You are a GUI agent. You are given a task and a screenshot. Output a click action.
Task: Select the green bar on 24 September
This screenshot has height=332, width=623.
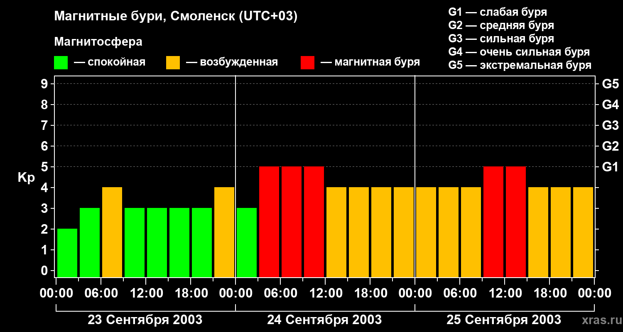(247, 242)
